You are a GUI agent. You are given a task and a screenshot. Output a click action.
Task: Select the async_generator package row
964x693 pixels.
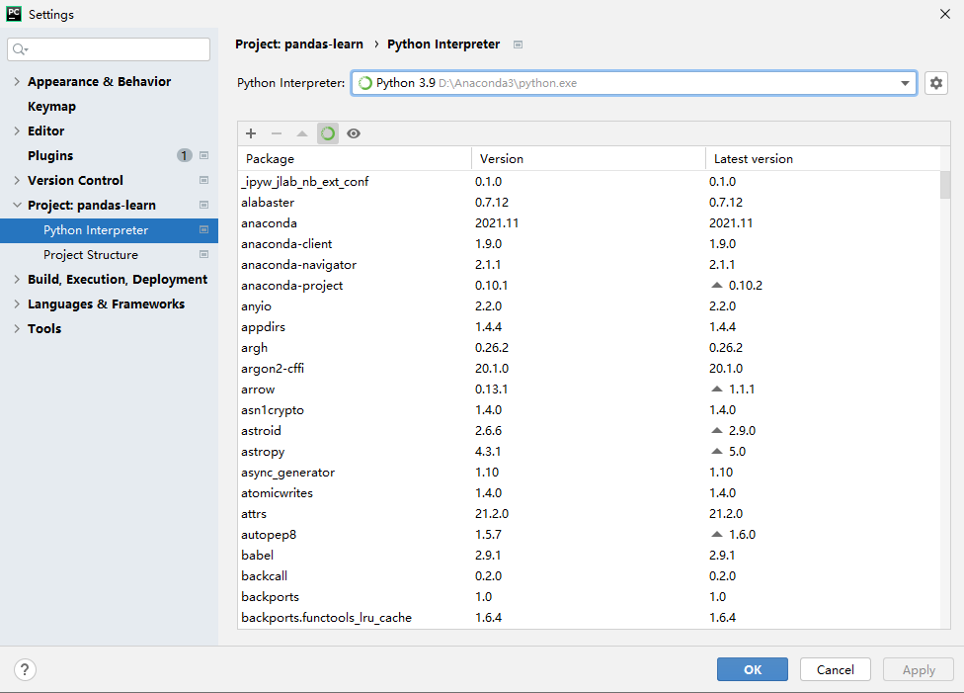(x=589, y=473)
